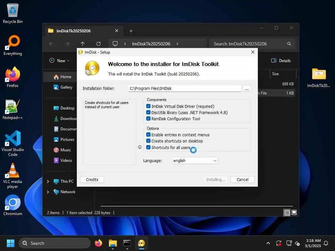Toggle Shortcuts for all users option
Viewport: 335px width, 251px height.
click(x=148, y=147)
